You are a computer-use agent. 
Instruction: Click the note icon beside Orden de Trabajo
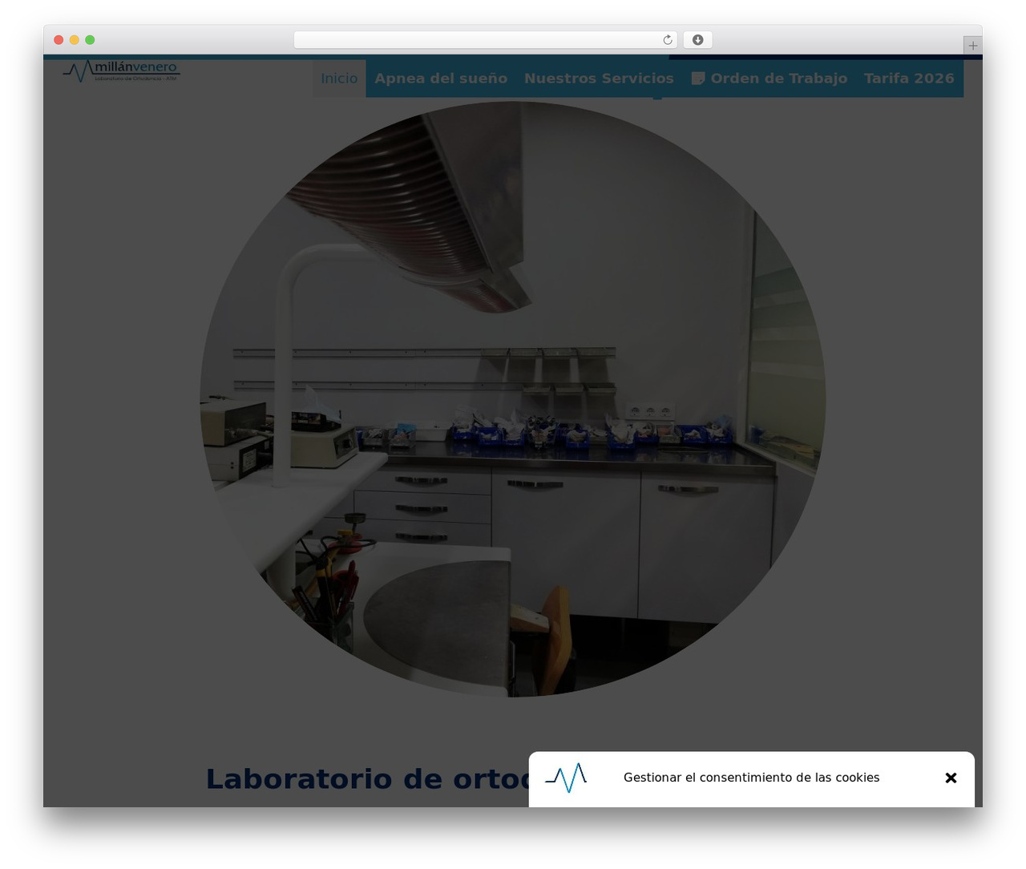698,79
